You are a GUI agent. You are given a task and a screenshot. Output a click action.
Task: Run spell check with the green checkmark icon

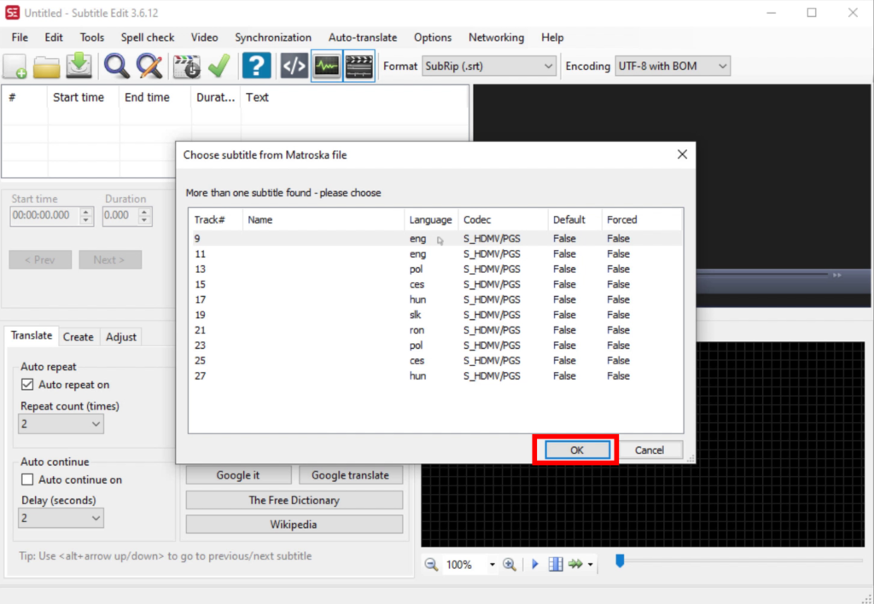point(220,66)
